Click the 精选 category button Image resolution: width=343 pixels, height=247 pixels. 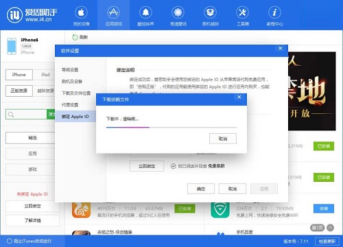(x=30, y=138)
